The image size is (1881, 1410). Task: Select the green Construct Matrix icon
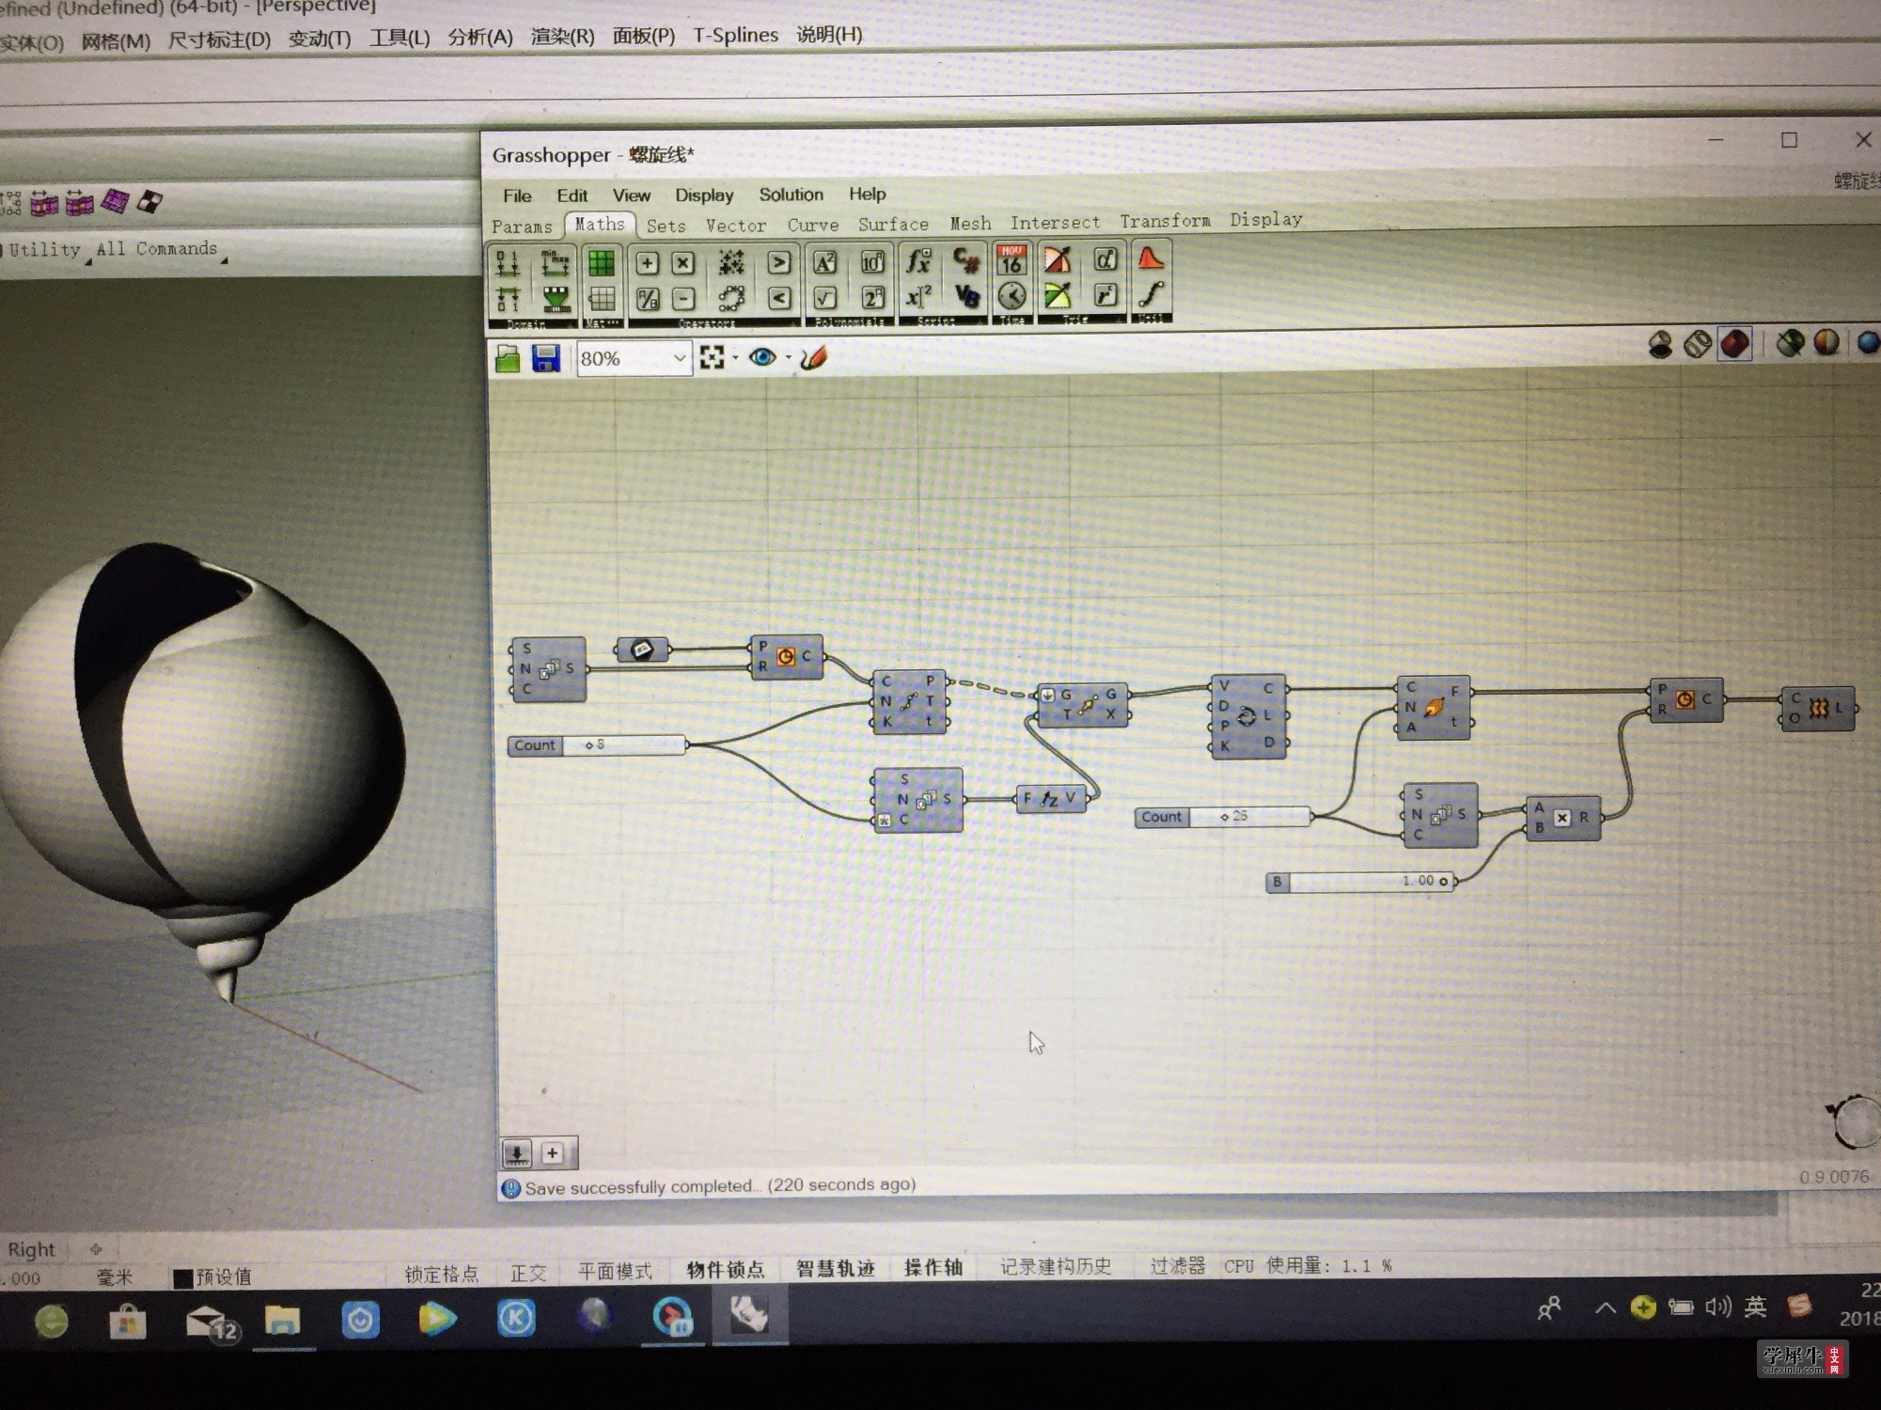coord(602,262)
